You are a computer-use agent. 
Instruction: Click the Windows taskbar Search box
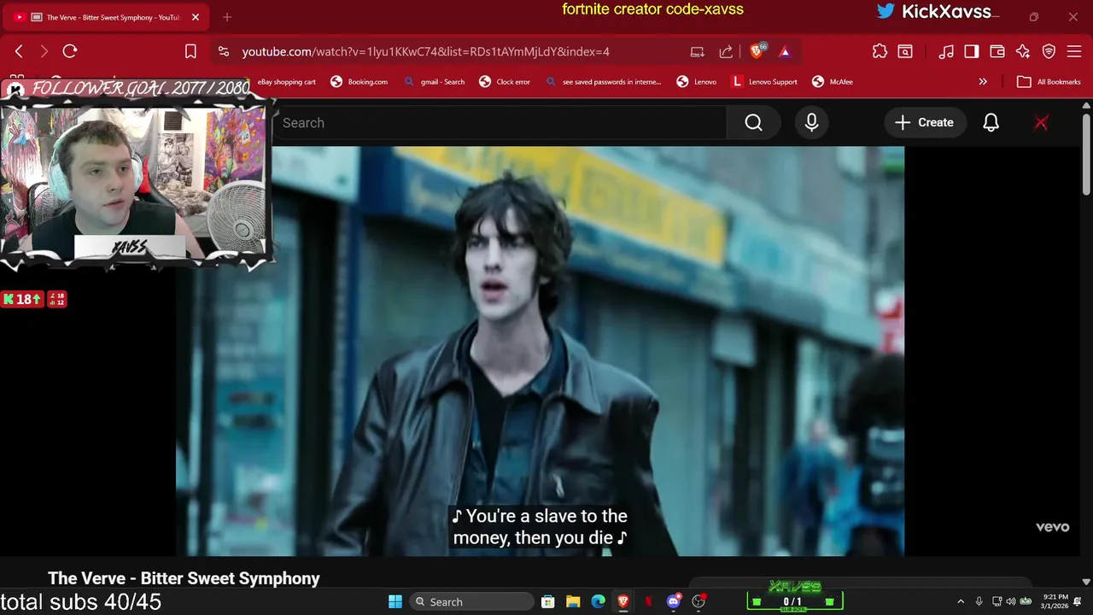click(x=471, y=601)
